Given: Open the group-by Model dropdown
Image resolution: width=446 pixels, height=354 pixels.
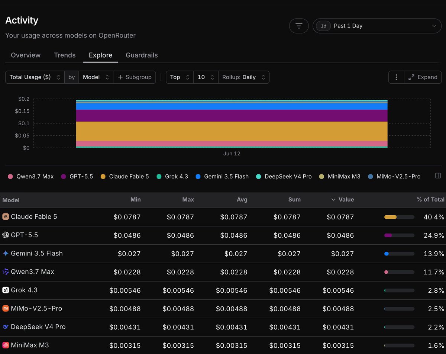Looking at the screenshot, I should (96, 77).
